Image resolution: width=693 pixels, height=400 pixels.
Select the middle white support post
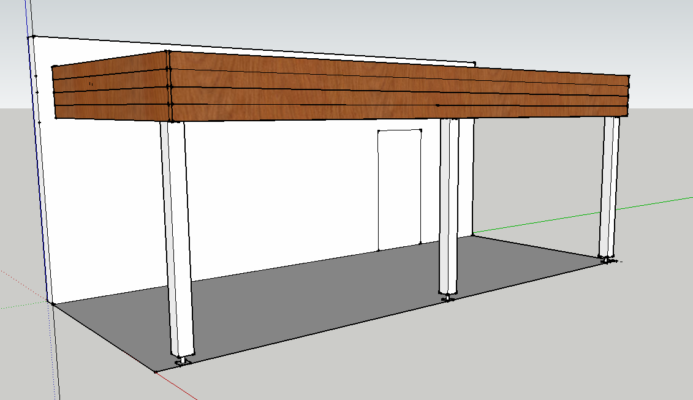(x=449, y=206)
